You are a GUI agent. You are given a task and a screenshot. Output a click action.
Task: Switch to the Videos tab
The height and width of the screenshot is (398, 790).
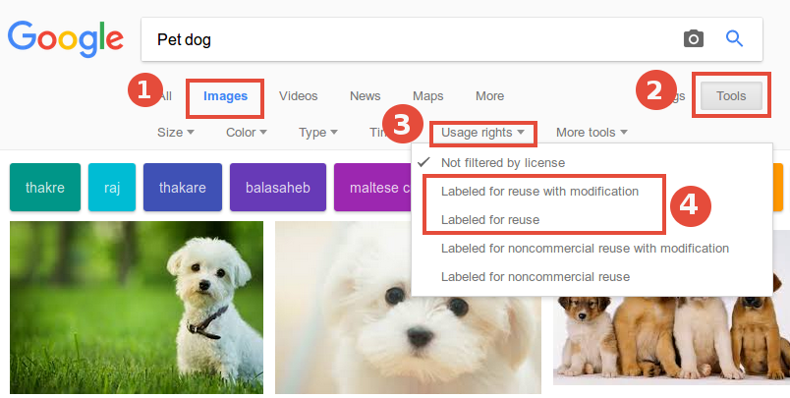pyautogui.click(x=299, y=96)
